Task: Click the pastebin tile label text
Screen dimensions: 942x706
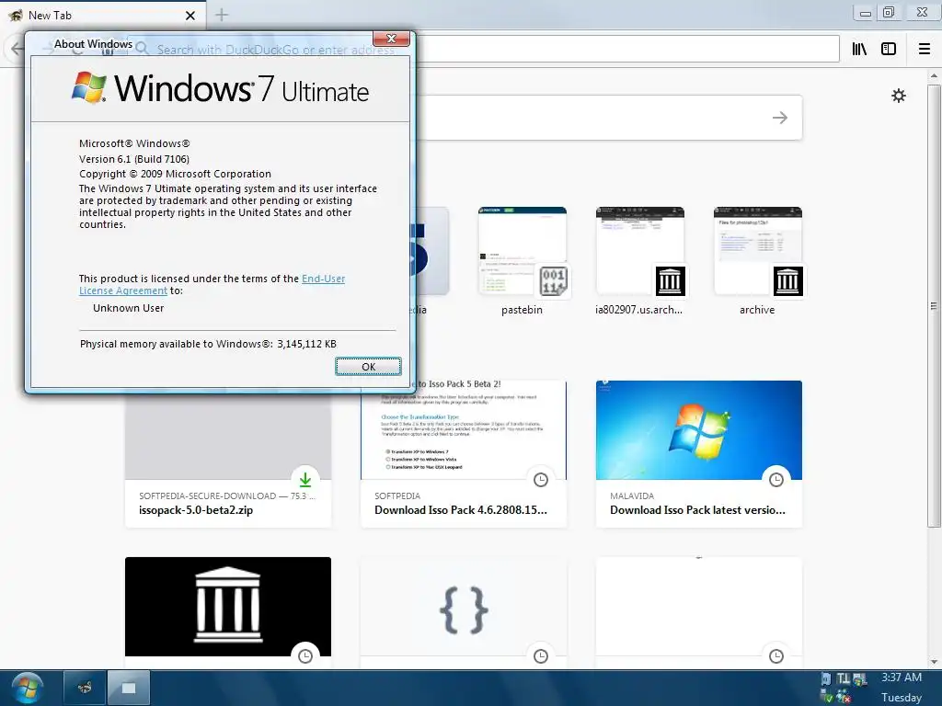Action: (x=523, y=310)
